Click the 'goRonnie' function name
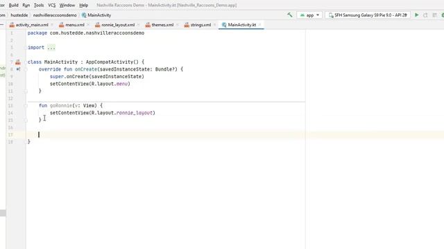The image size is (444, 249). click(61, 106)
